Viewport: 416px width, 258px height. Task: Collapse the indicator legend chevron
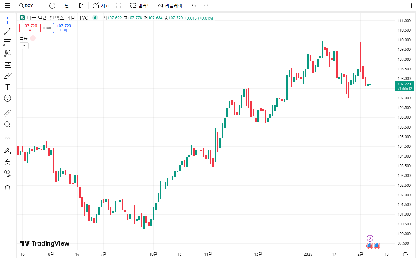24,46
